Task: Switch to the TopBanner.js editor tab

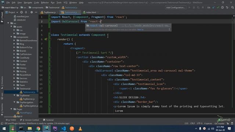Action: pos(49,12)
